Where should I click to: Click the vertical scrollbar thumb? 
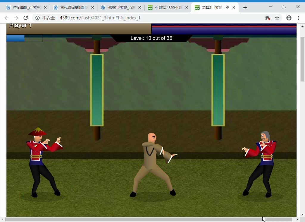(302, 59)
